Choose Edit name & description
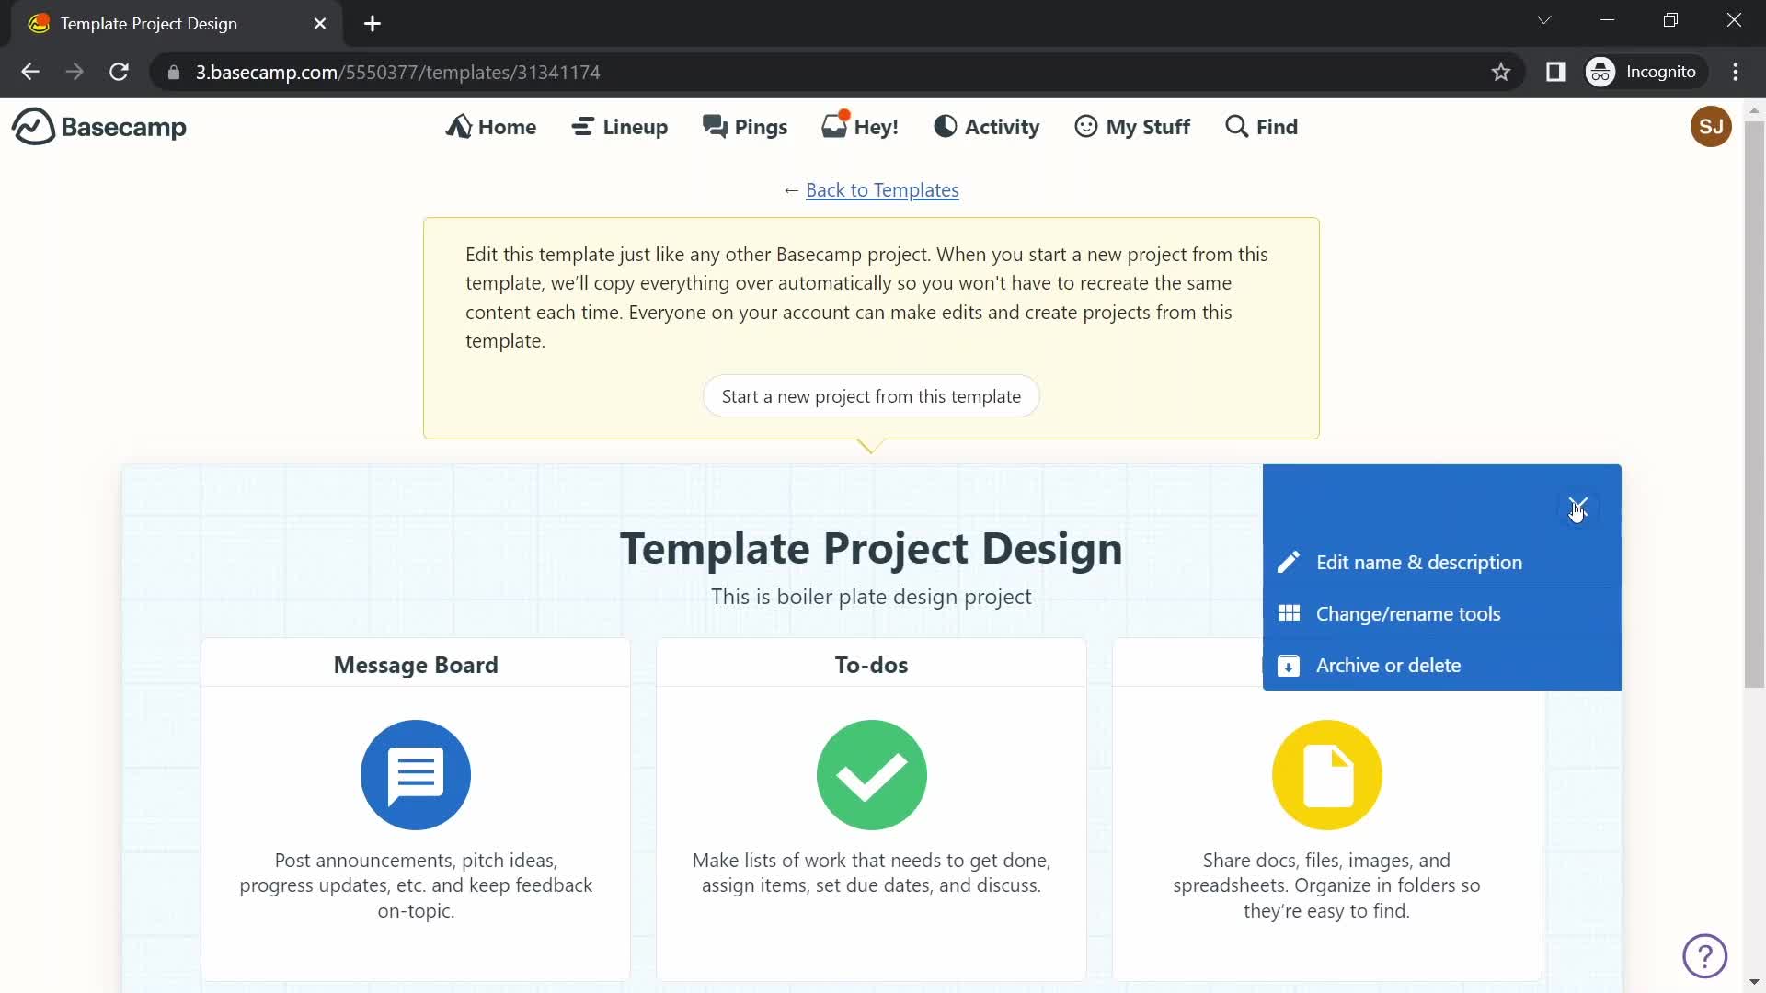This screenshot has width=1766, height=993. pos(1442,563)
